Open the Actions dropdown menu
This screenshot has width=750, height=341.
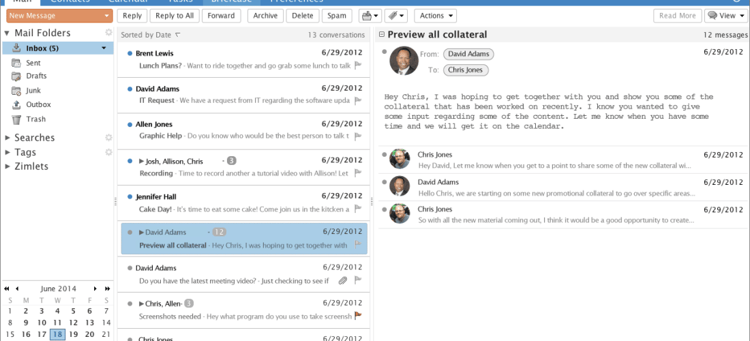point(435,16)
